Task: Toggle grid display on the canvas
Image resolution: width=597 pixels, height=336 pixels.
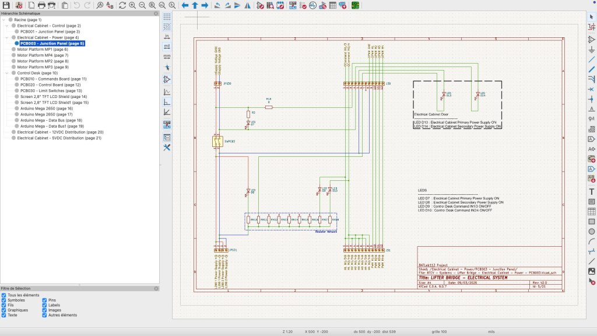Action: pos(167,17)
